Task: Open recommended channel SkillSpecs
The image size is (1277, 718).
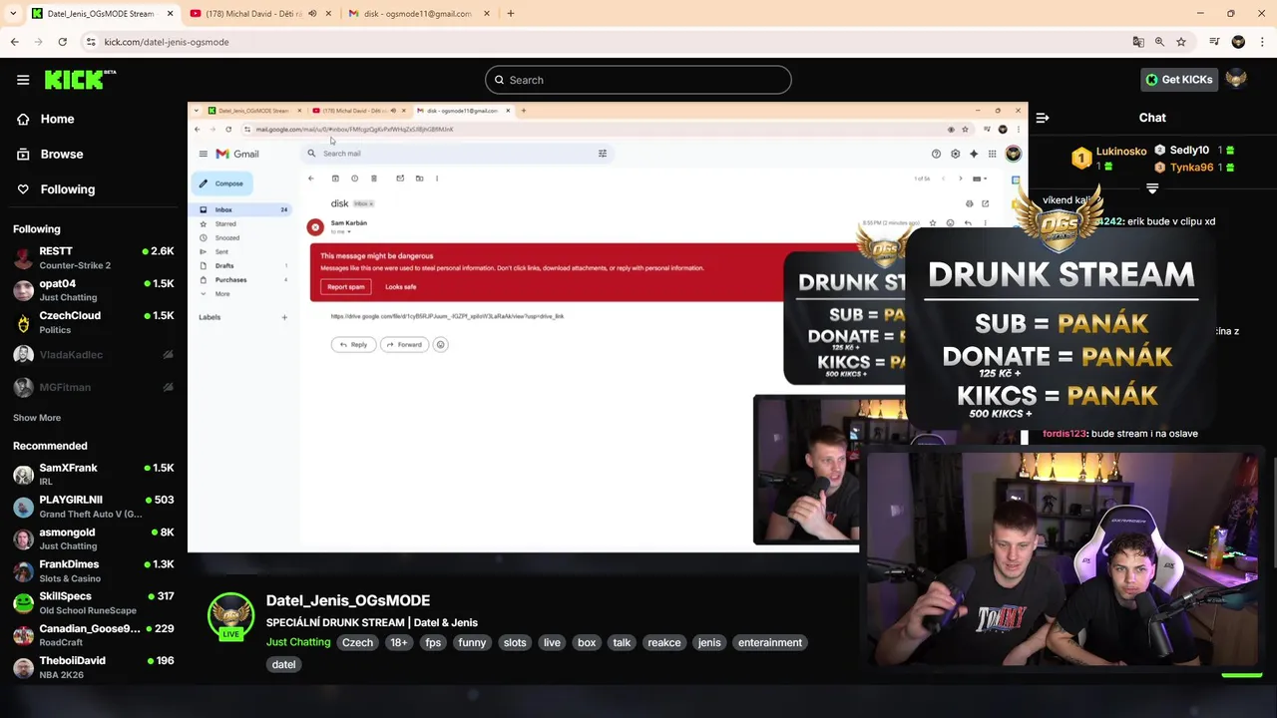Action: pos(94,602)
